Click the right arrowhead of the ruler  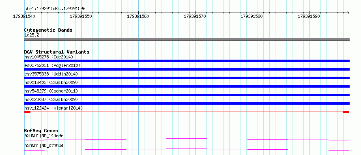point(348,13)
